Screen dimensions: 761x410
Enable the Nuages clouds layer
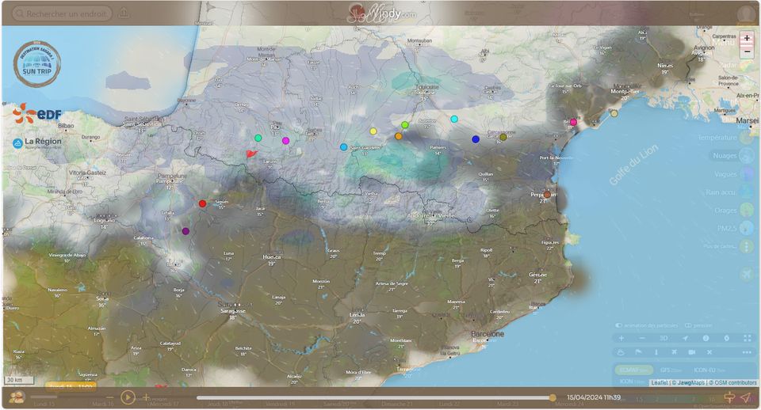[x=746, y=156]
